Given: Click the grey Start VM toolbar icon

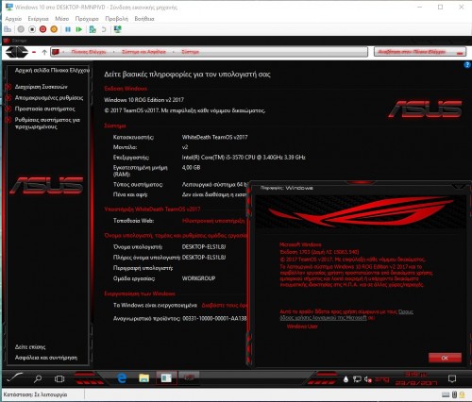Looking at the screenshot, I should (x=21, y=29).
